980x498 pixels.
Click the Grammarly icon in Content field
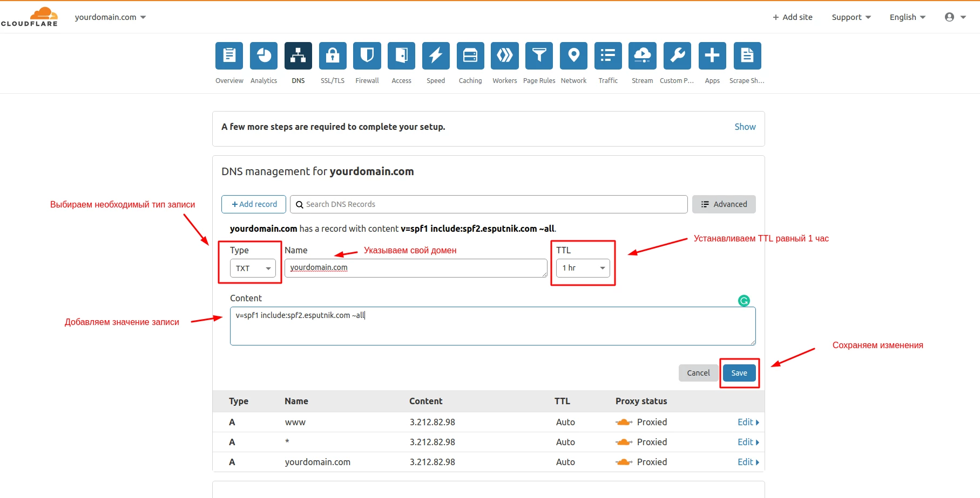(744, 301)
